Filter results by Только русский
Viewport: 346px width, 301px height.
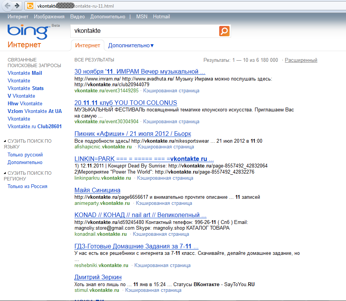click(25, 155)
